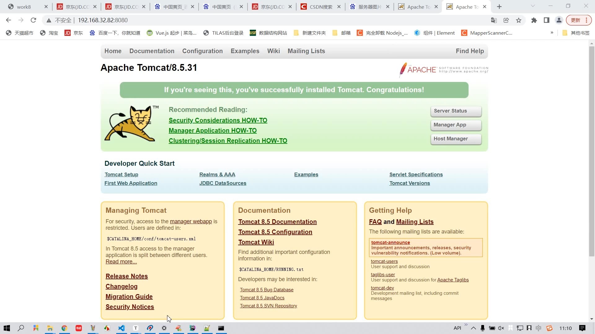Open the command prompt taskbar icon

pyautogui.click(x=221, y=328)
